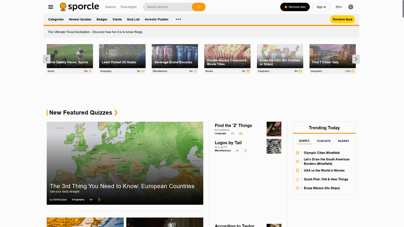Click the film icon next to USA vs the World in Movies

click(297, 171)
